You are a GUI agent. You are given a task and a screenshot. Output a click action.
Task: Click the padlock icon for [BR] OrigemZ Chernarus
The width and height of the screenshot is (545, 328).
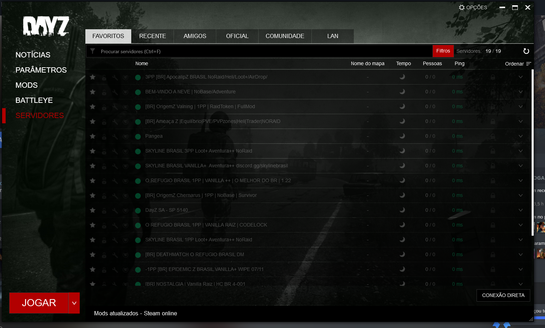coord(104,196)
